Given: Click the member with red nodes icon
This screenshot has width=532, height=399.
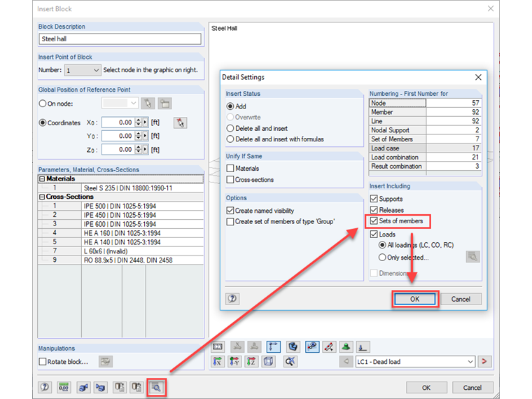Looking at the screenshot, I should tap(329, 346).
